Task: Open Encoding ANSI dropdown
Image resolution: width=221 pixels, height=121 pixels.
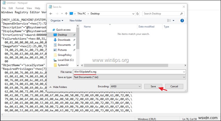Action: [x=126, y=86]
